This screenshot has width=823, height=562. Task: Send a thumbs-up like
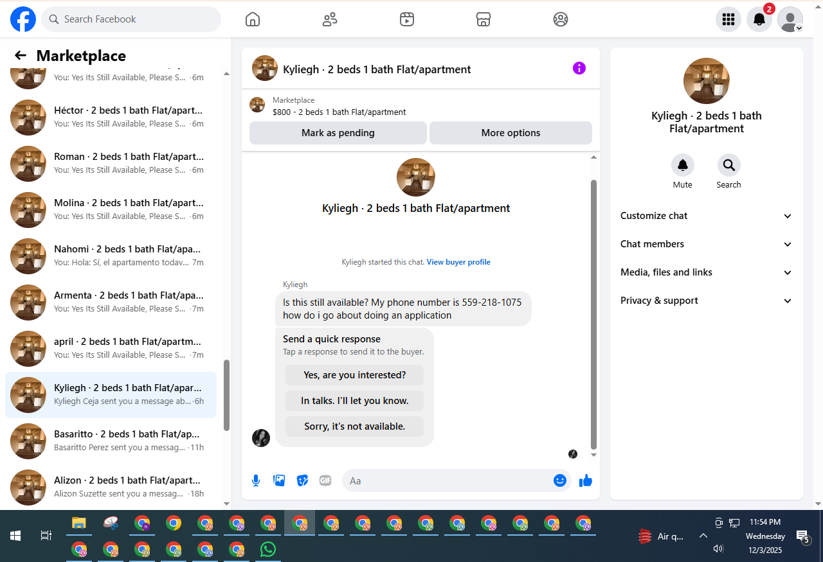[x=585, y=480]
